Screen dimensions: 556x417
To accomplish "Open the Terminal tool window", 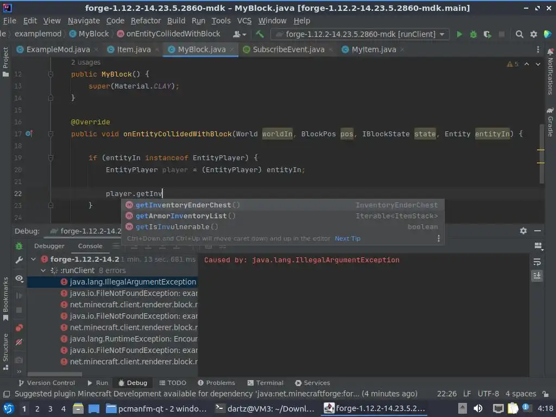I will (265, 383).
